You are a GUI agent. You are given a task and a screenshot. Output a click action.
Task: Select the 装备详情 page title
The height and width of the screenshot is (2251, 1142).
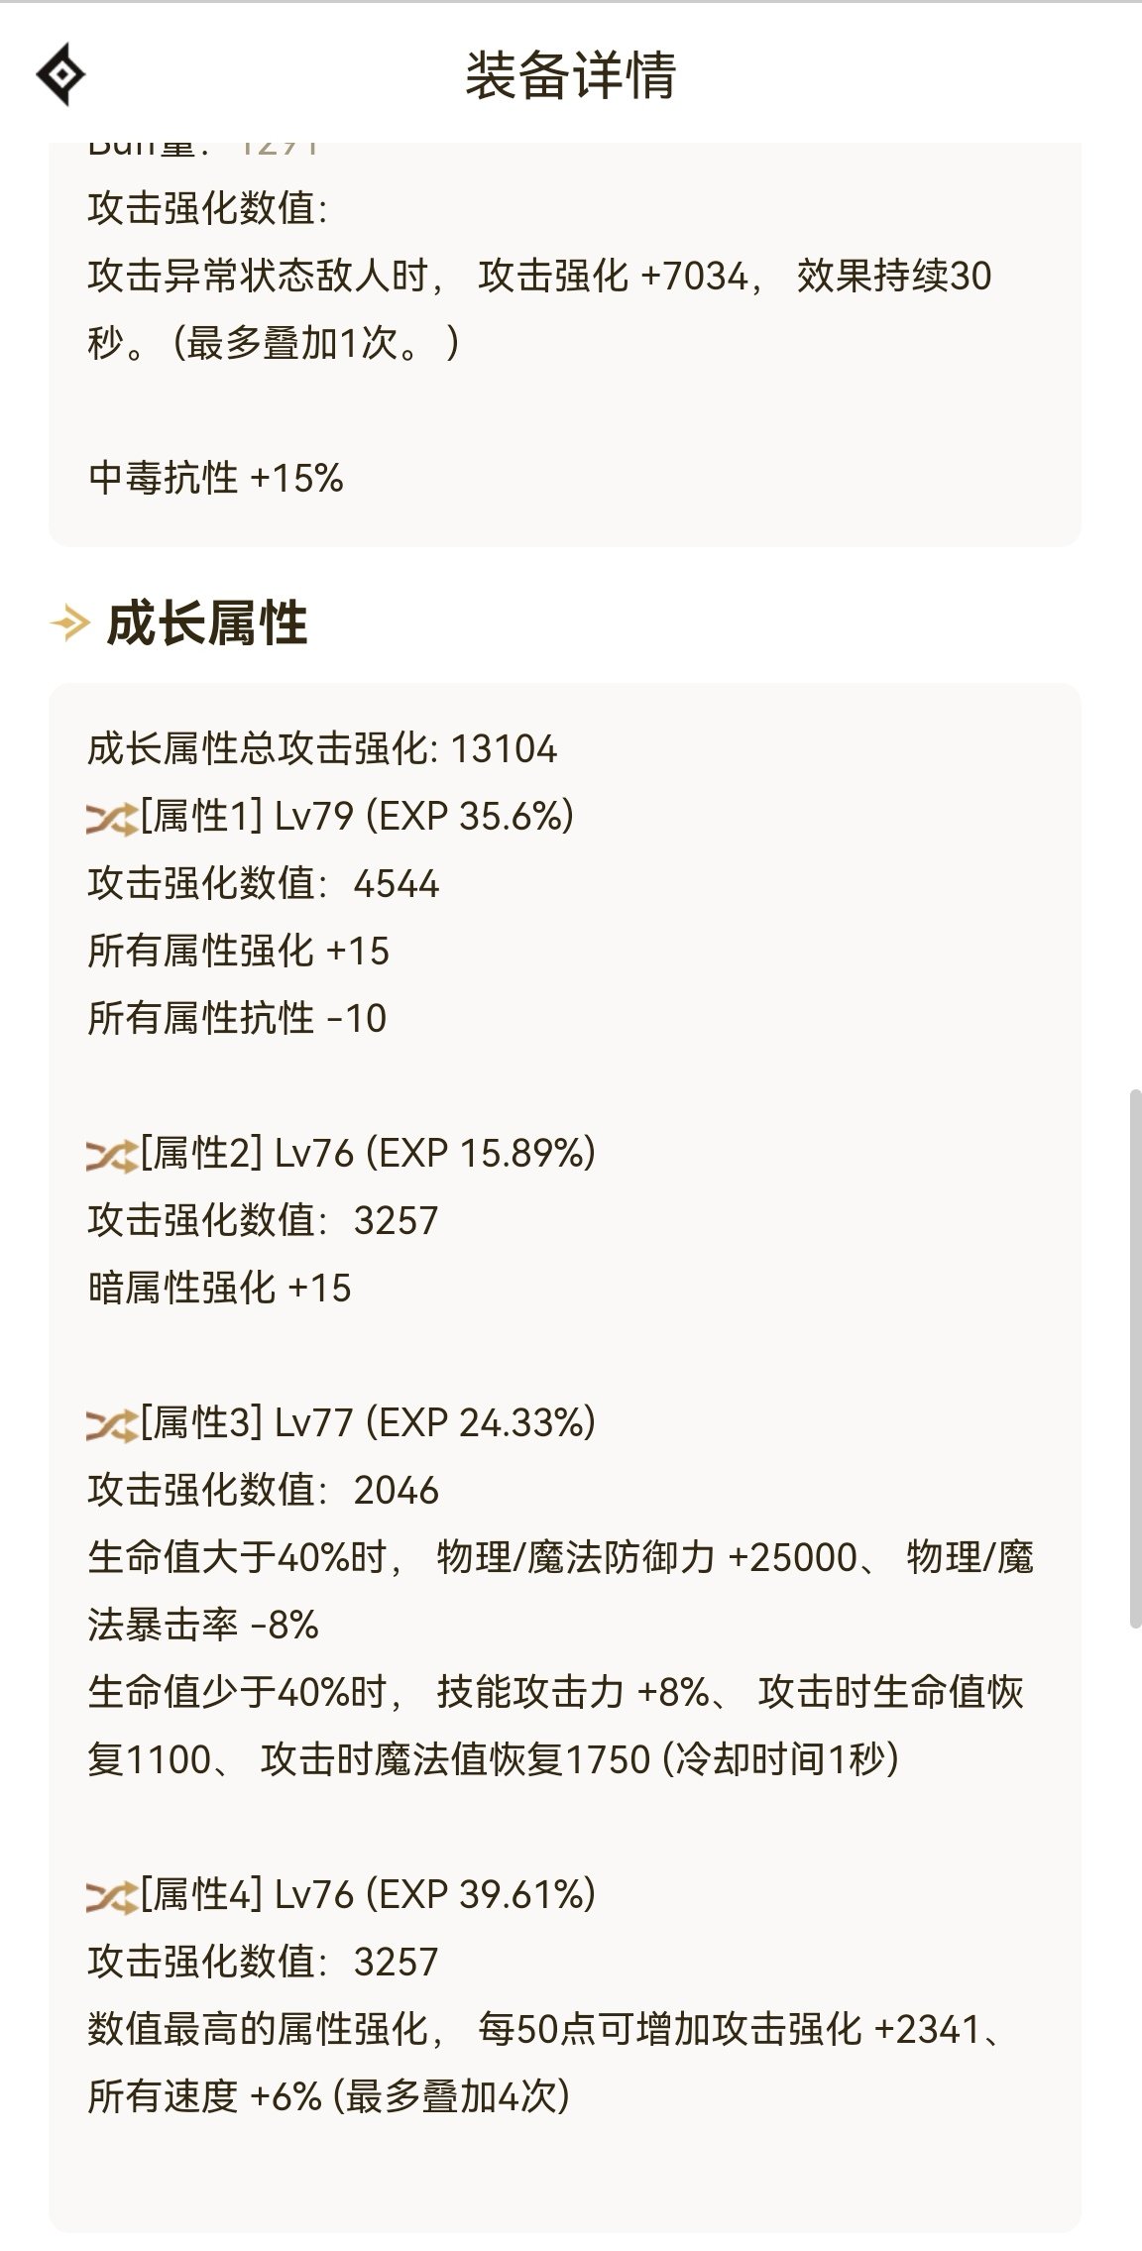tap(571, 75)
